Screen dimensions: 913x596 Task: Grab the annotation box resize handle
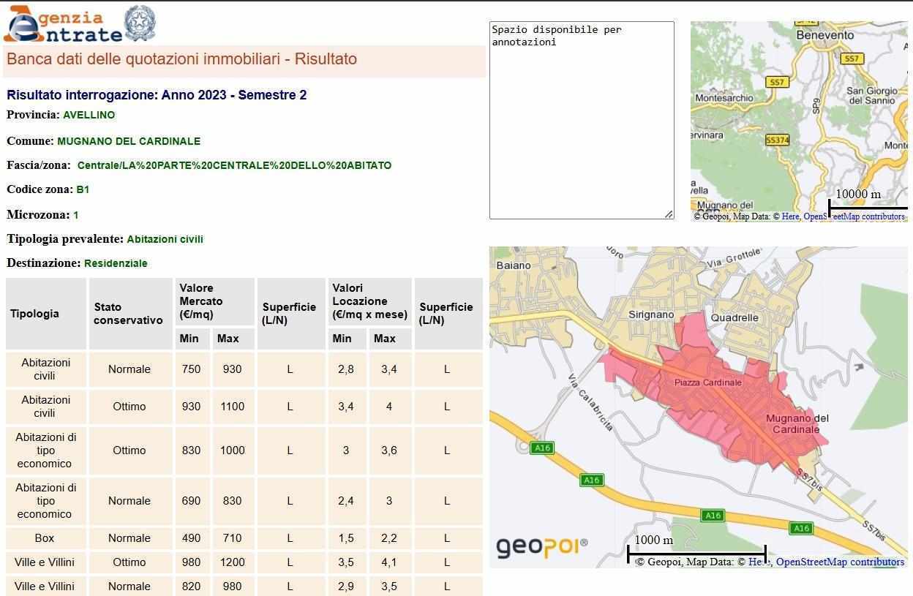tap(669, 214)
